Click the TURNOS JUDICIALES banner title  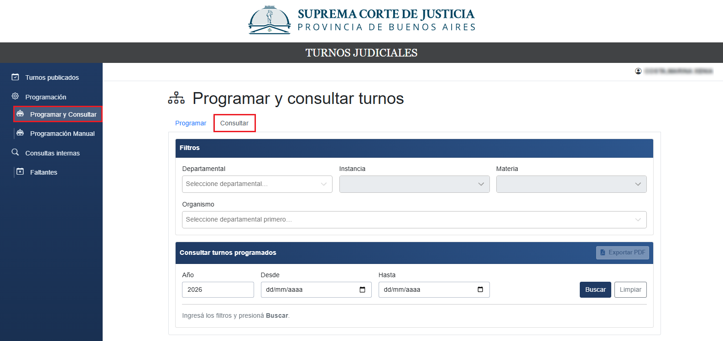361,53
